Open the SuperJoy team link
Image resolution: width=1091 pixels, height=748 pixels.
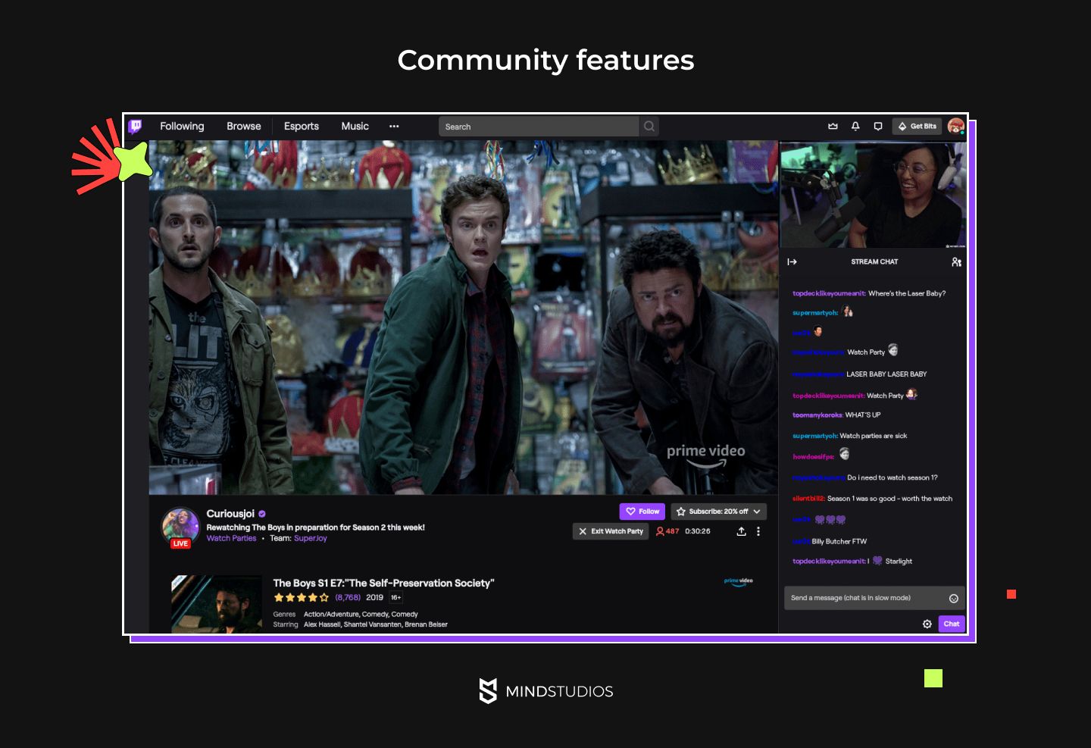click(x=311, y=538)
